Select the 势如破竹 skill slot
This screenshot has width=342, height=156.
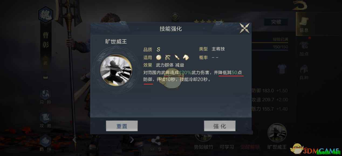(x=204, y=141)
